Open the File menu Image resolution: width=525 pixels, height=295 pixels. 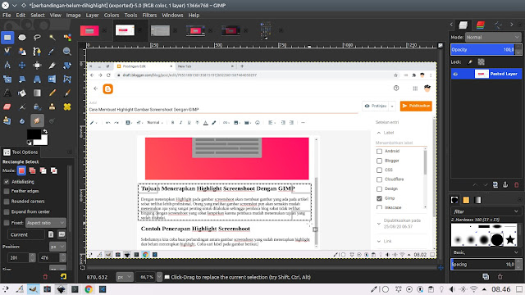pos(7,15)
